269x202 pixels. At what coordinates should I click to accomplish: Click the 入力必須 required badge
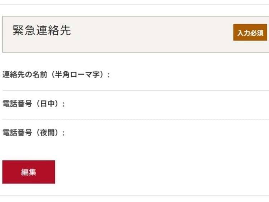tap(250, 33)
